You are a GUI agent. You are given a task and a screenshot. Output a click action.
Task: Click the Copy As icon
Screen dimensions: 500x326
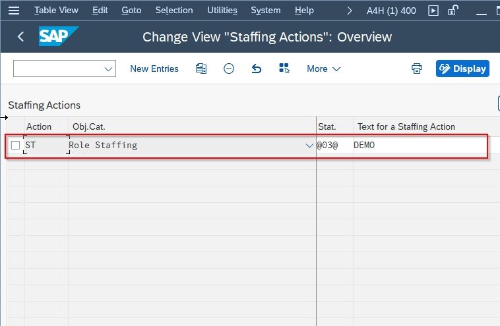201,68
